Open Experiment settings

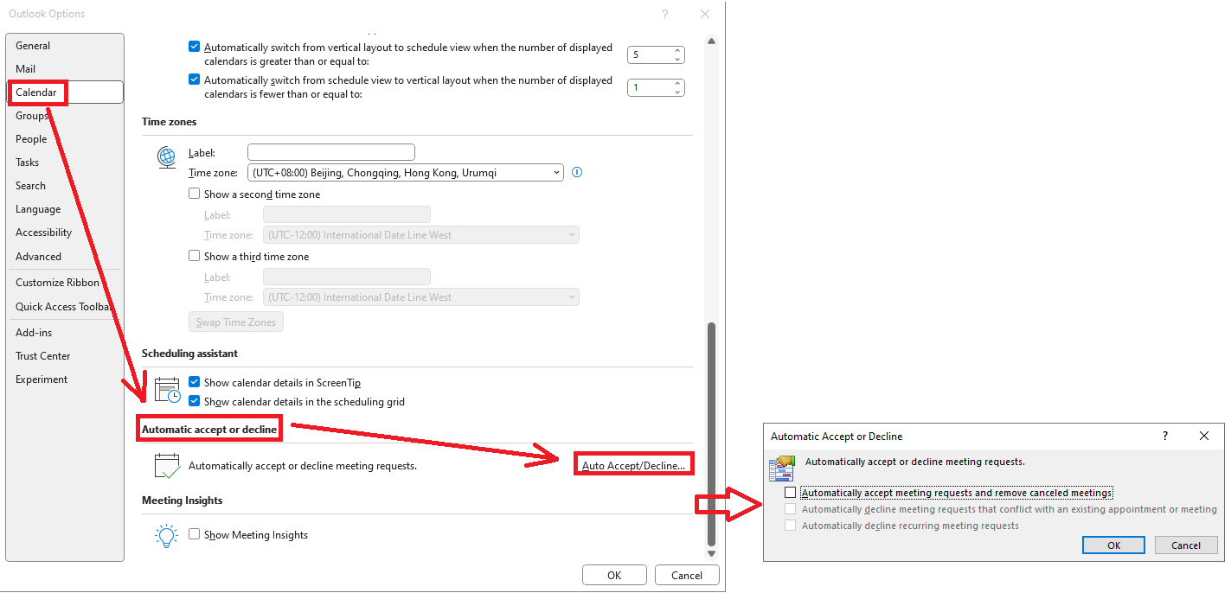[x=65, y=379]
